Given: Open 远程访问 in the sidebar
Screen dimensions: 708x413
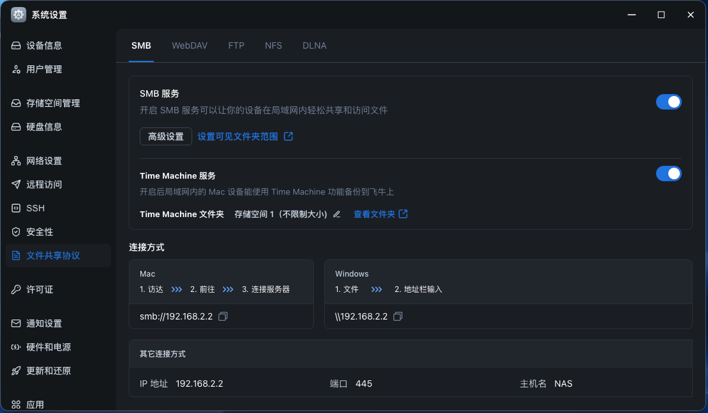Looking at the screenshot, I should (58, 184).
